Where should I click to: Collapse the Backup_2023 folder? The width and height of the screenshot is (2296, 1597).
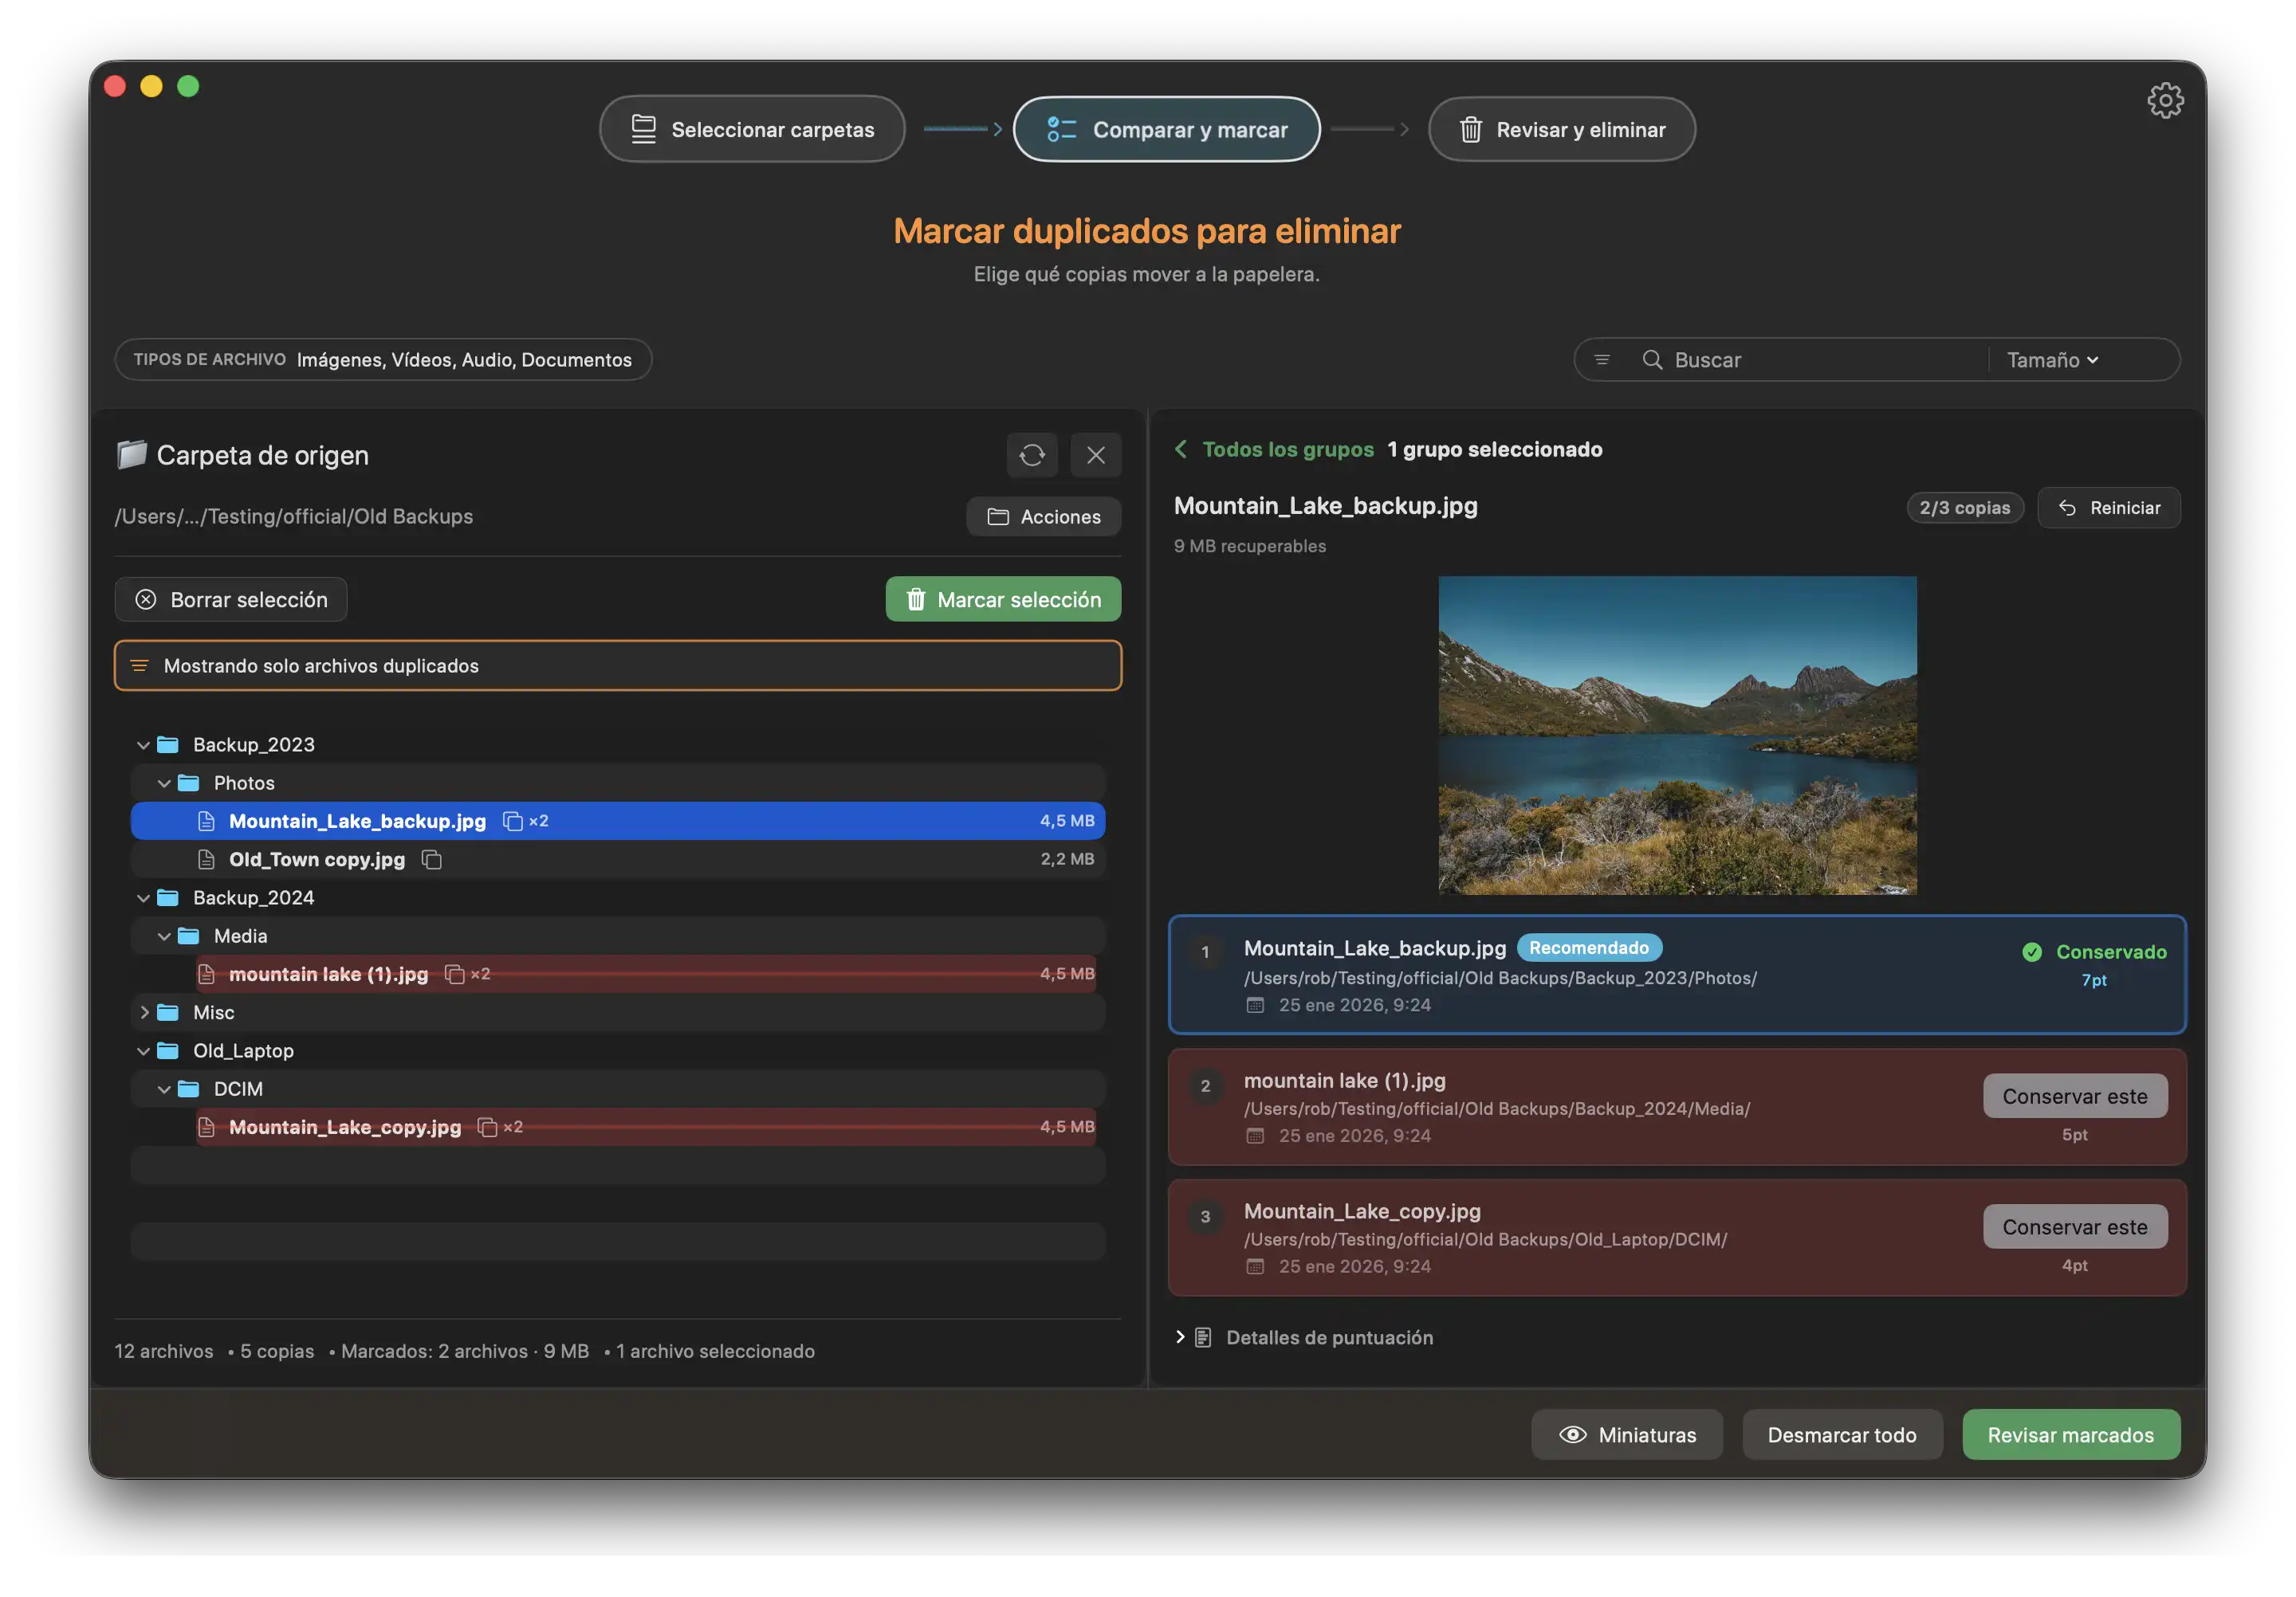[x=143, y=744]
